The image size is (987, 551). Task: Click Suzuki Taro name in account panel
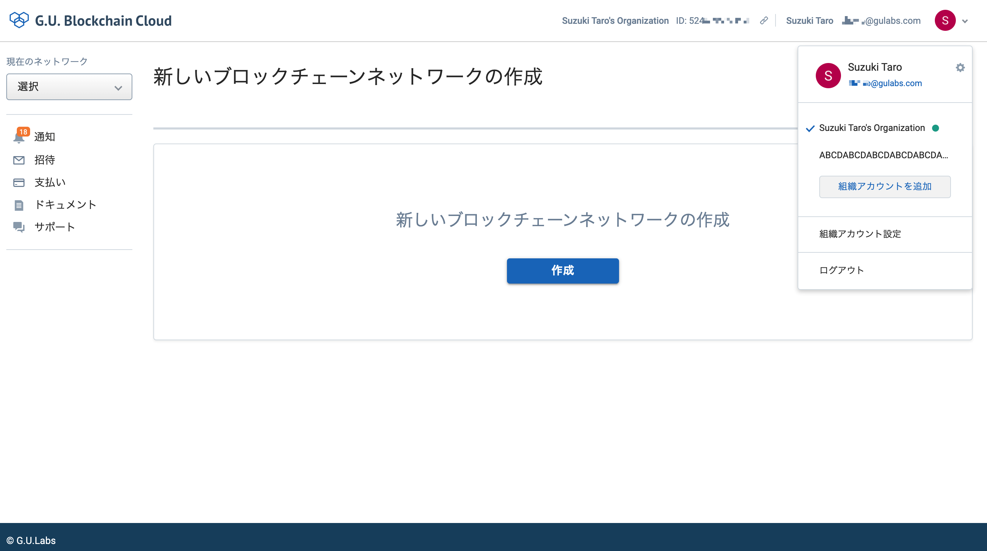[875, 67]
